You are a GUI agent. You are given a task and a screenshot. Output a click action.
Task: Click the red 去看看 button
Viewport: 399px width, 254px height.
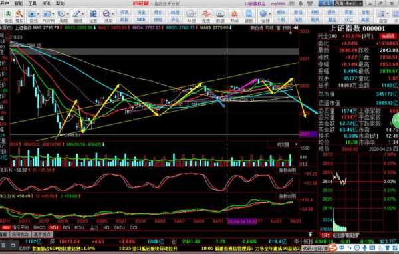(x=388, y=36)
